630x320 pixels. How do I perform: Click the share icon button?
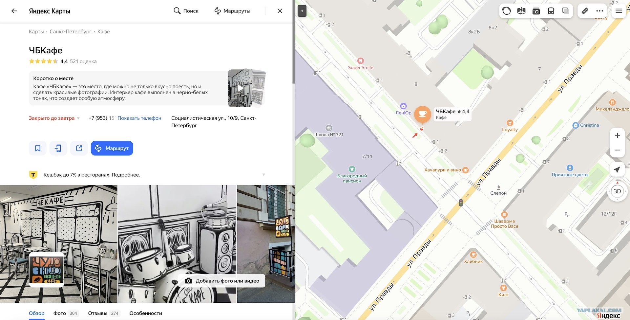coord(79,148)
